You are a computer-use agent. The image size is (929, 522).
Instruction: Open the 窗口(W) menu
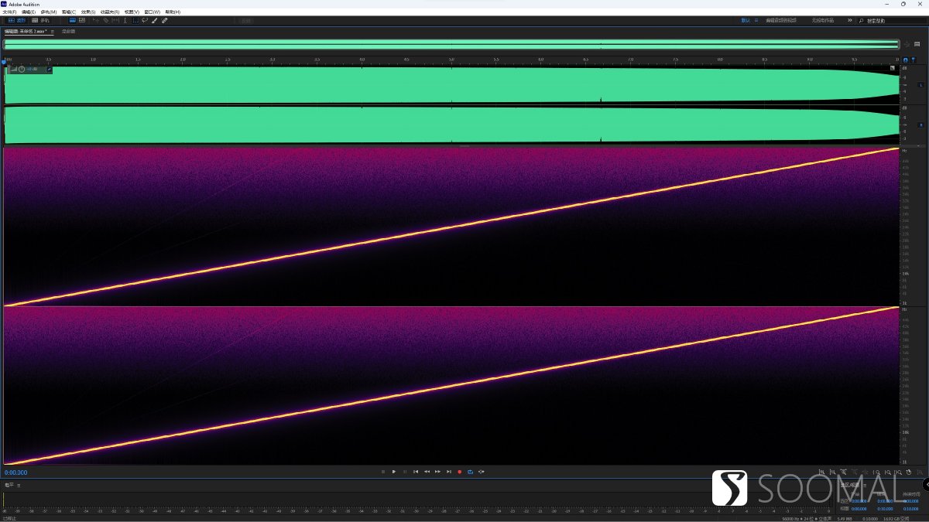coord(152,12)
